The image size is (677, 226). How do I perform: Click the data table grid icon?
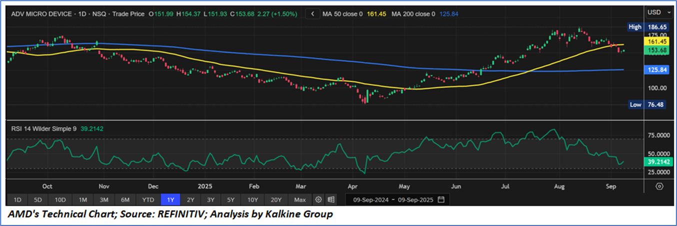click(x=330, y=200)
